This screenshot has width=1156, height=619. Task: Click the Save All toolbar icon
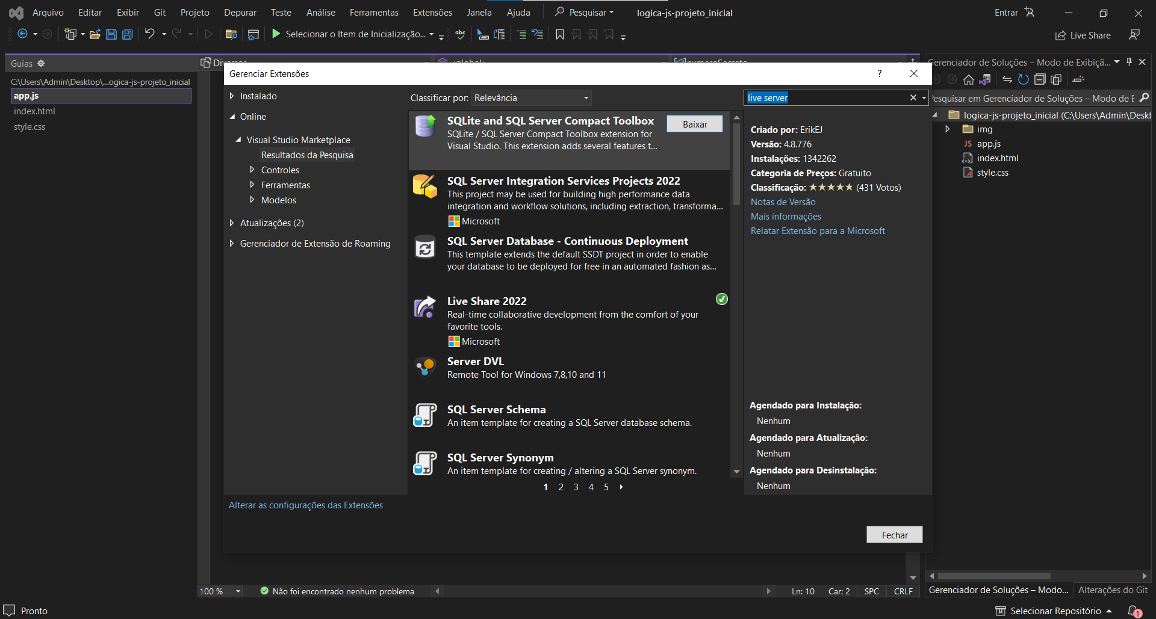127,34
